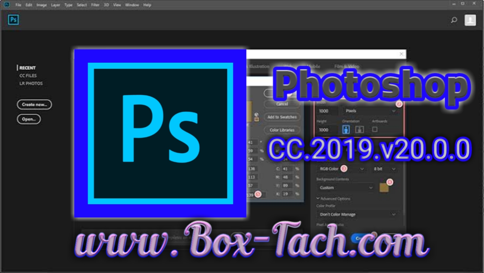Open the Filter menu
Viewport: 484px width, 273px height.
pos(95,5)
